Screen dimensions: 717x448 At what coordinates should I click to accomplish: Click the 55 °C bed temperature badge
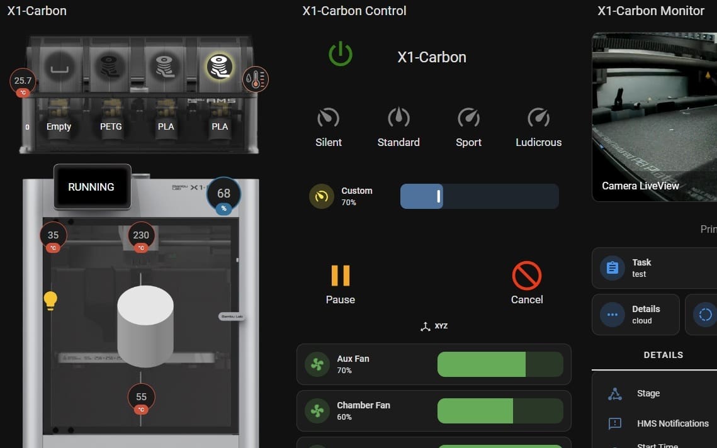pos(141,399)
